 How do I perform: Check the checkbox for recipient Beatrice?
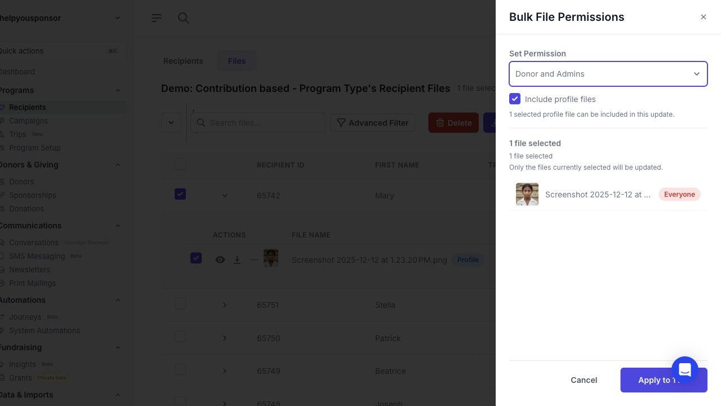[x=180, y=369]
